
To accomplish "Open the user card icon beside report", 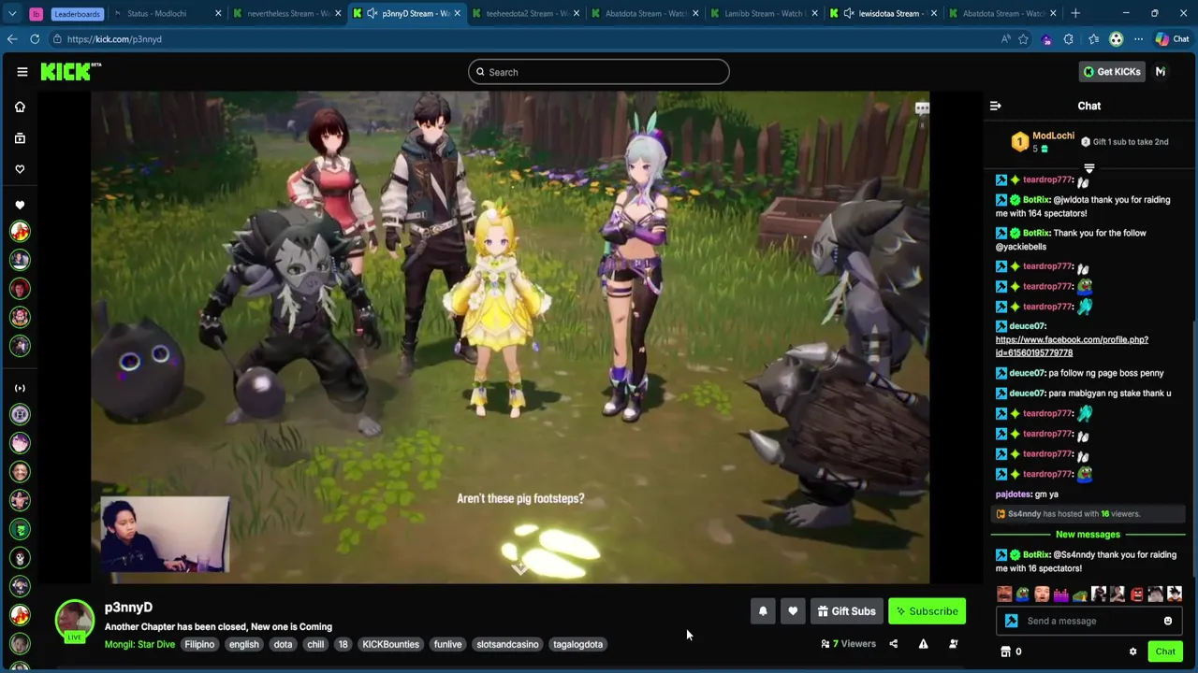I will tap(953, 644).
